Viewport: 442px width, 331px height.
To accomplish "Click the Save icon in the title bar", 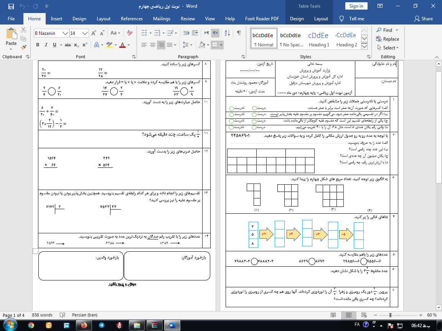I will tap(11, 6).
